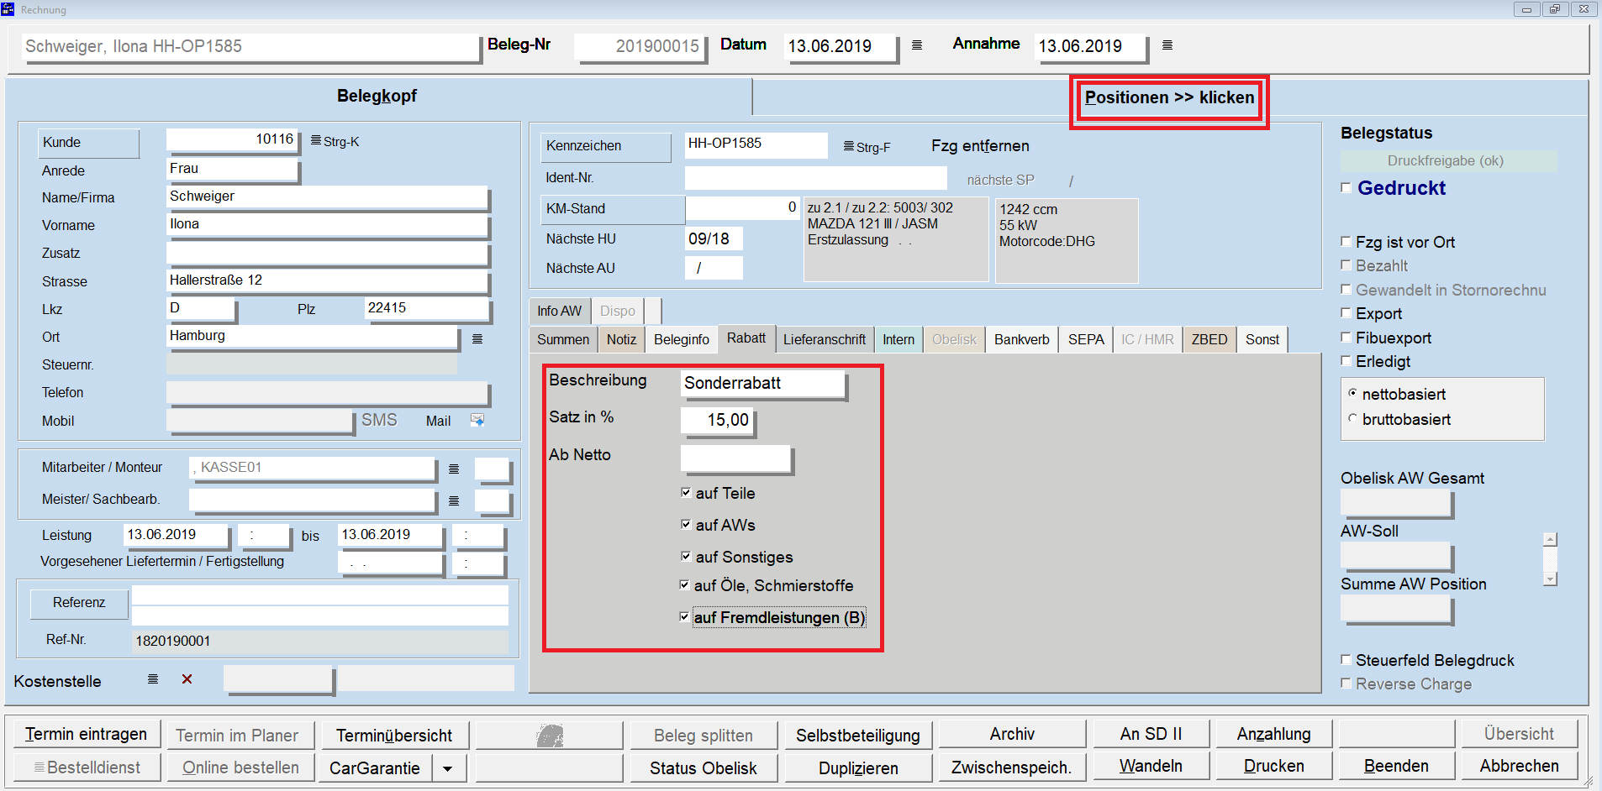Click Positionen >> klicken header
The height and width of the screenshot is (791, 1602).
click(x=1169, y=97)
